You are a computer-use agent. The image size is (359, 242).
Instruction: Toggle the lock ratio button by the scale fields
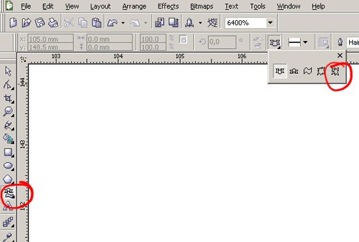point(183,39)
